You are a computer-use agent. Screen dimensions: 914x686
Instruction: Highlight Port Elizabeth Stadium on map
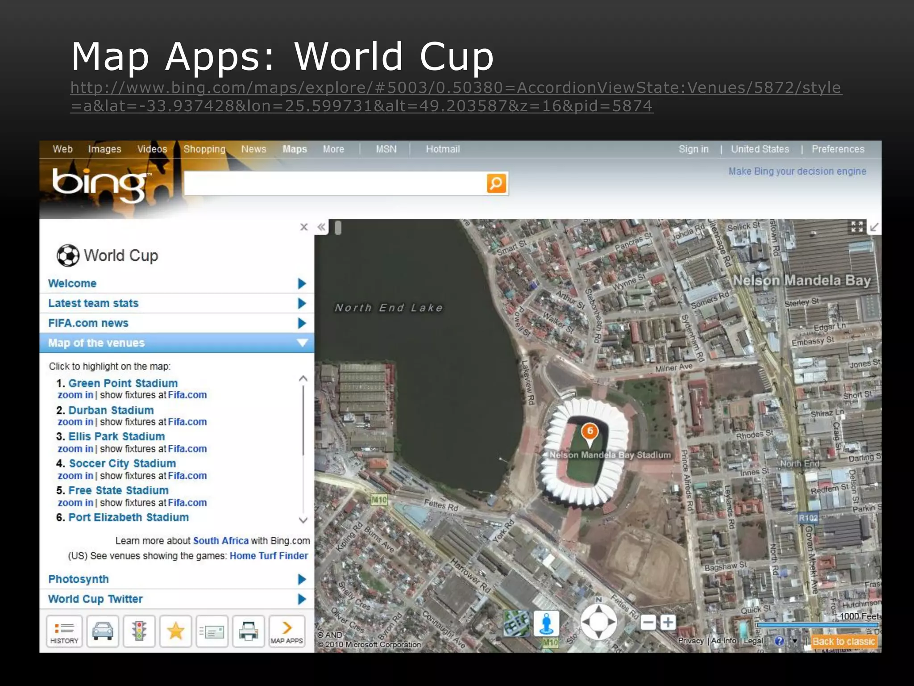pos(129,517)
